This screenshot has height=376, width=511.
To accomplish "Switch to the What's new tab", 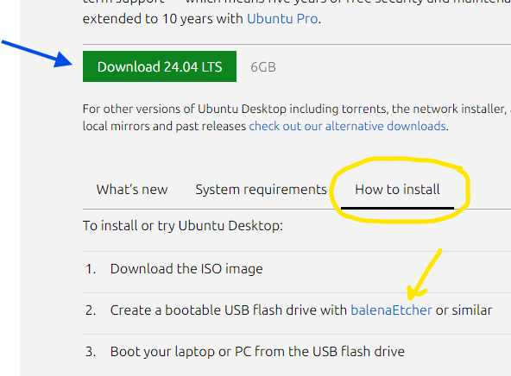I will click(x=132, y=190).
